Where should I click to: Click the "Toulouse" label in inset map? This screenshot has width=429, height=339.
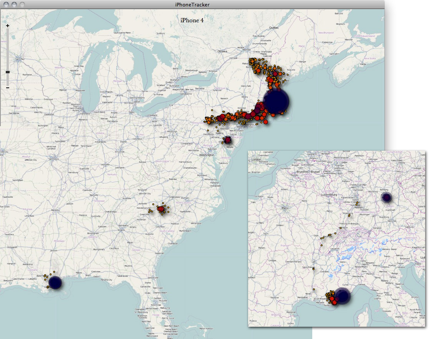point(275,298)
